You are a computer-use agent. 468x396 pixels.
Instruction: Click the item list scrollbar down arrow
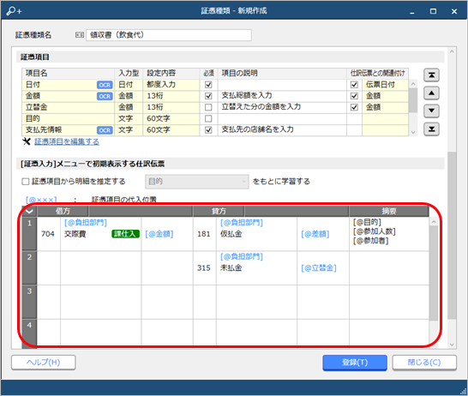click(413, 133)
